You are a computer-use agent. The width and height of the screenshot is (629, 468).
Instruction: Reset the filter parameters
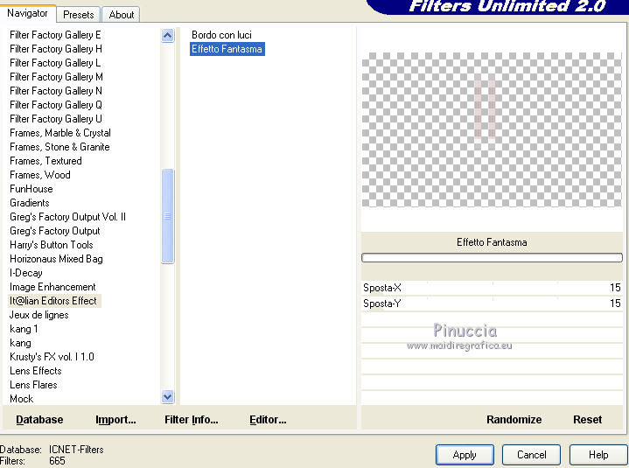click(x=587, y=420)
